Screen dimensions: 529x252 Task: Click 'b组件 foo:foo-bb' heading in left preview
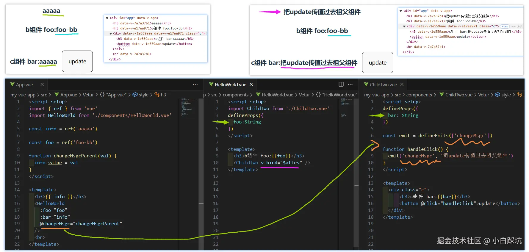coord(51,29)
